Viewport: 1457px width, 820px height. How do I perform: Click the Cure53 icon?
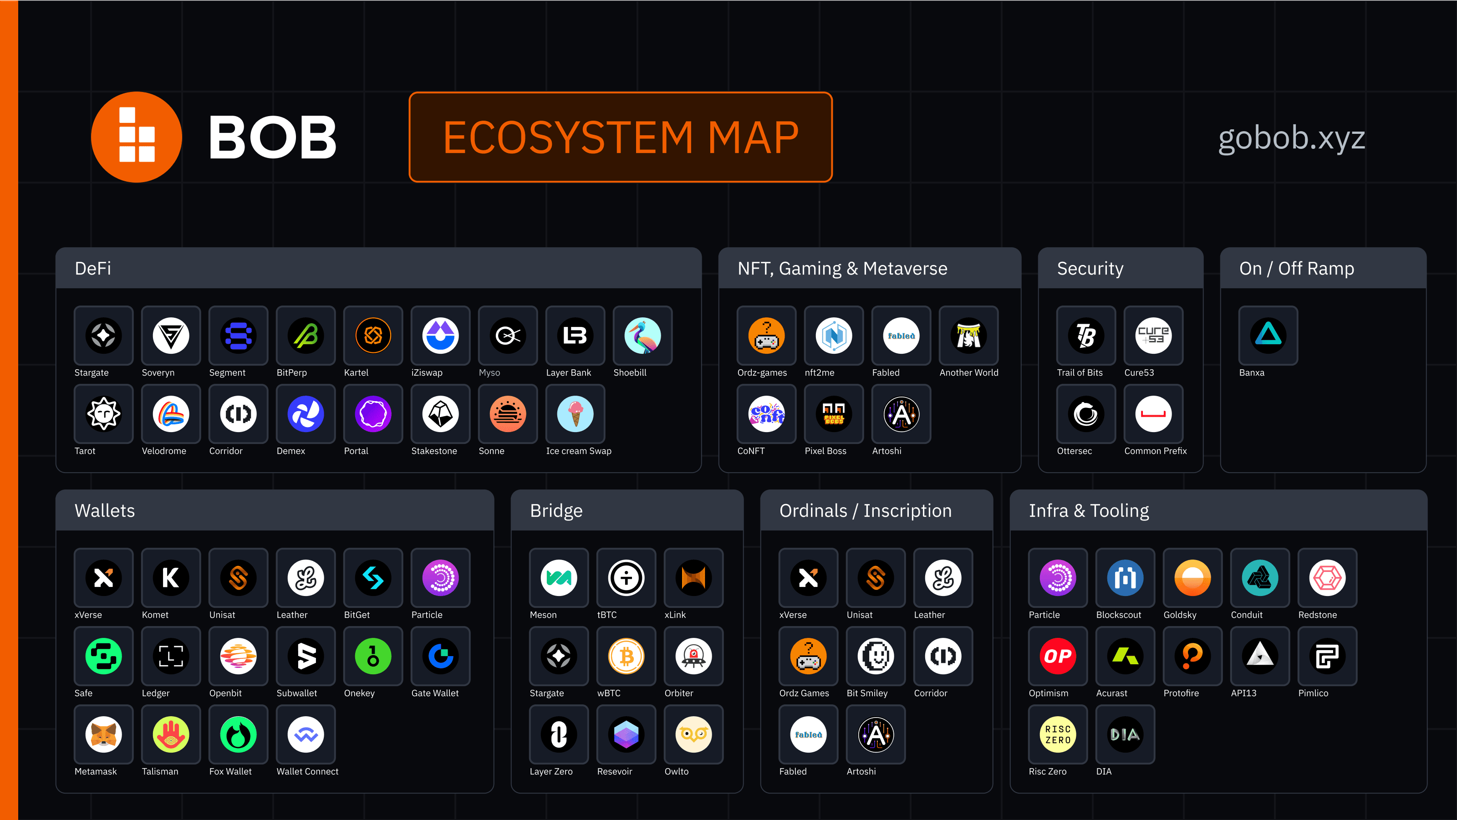[1153, 336]
